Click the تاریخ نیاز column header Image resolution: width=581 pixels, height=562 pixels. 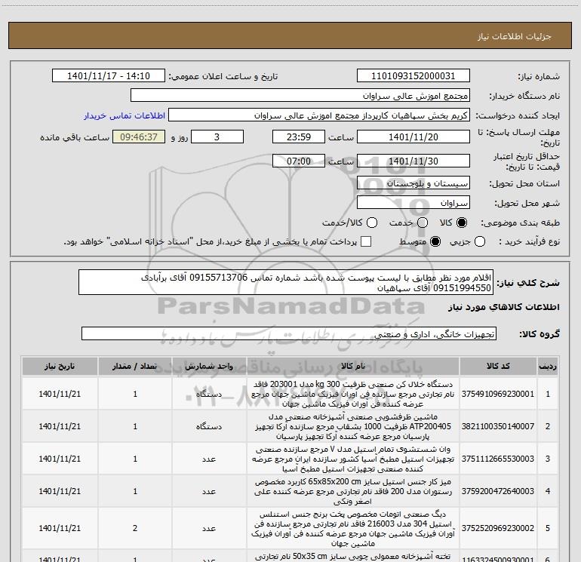point(60,366)
